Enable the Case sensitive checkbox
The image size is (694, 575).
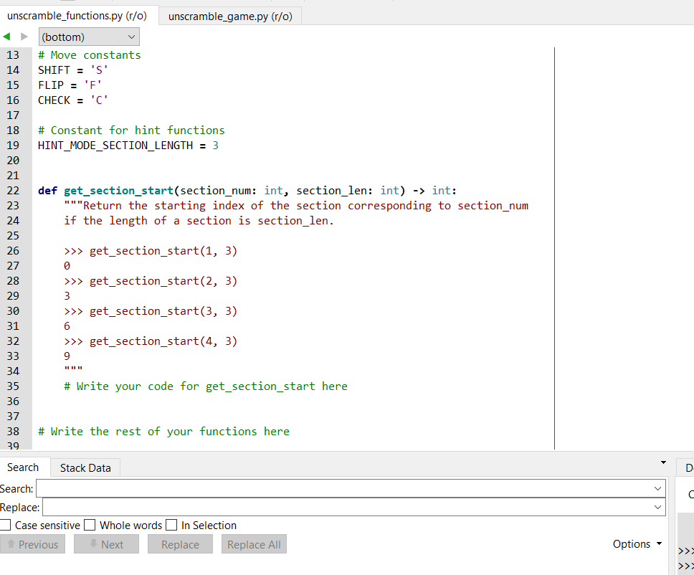pyautogui.click(x=5, y=525)
